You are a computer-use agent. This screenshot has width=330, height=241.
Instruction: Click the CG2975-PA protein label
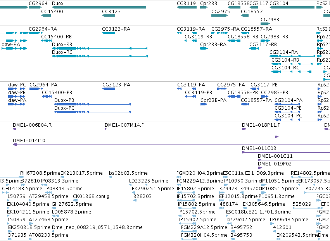[x=231, y=85]
